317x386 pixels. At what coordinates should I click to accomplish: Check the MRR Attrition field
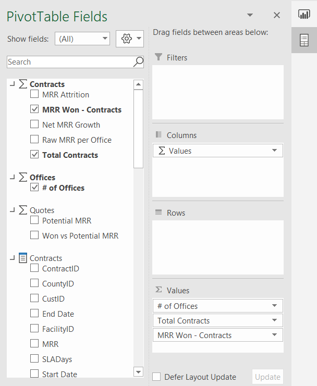coord(34,94)
